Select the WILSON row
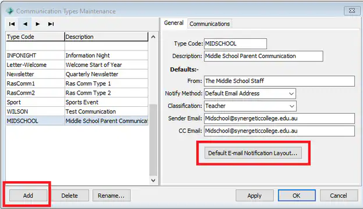This screenshot has height=209, width=363. [77, 111]
